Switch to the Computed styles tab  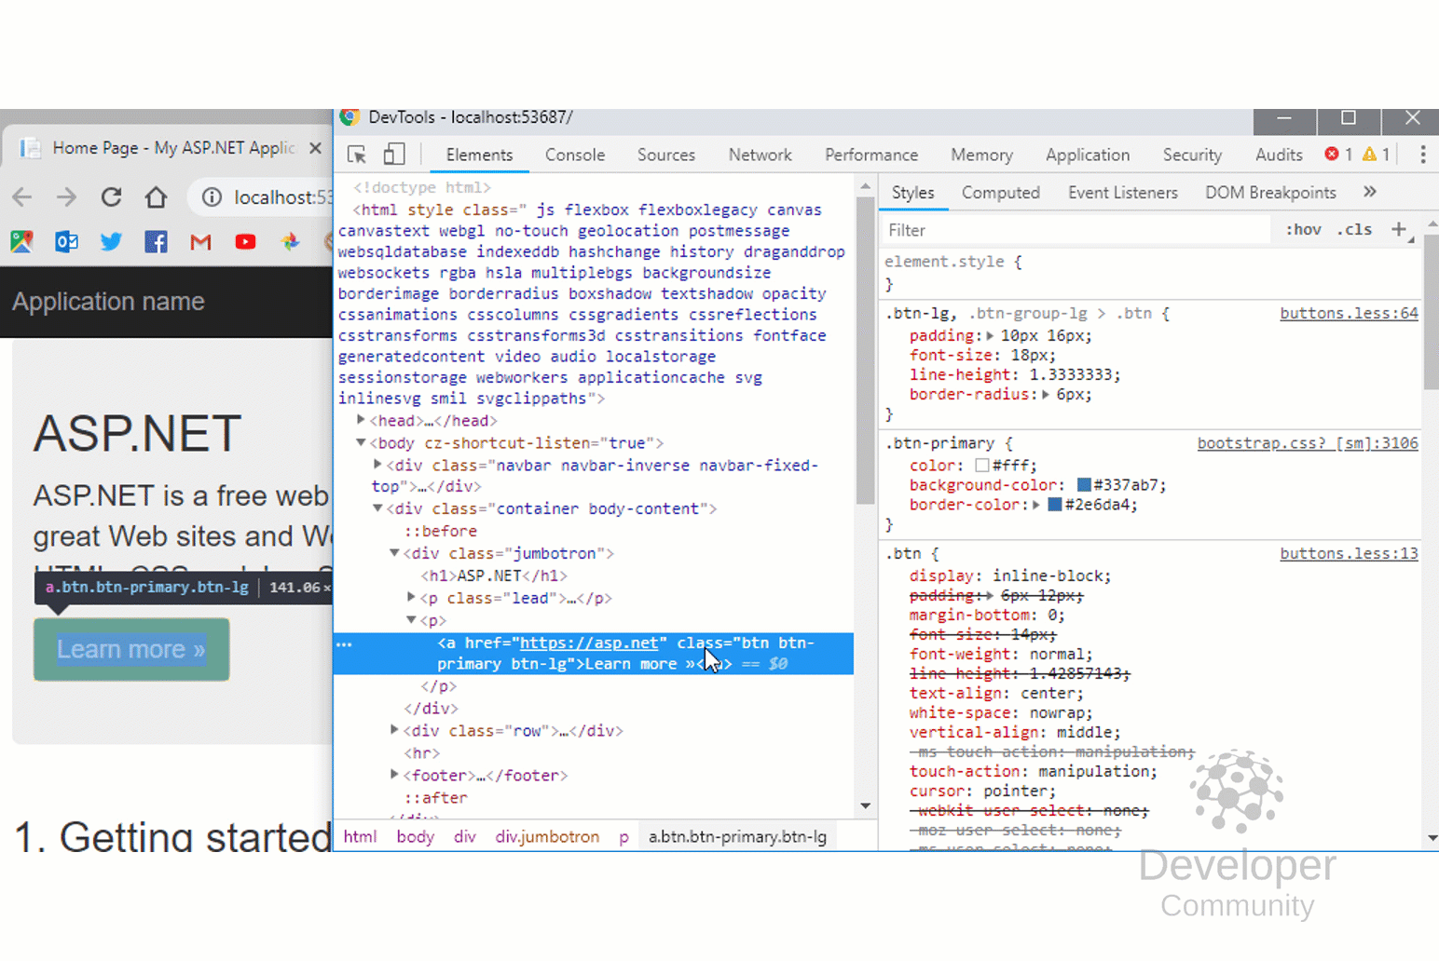point(1000,193)
